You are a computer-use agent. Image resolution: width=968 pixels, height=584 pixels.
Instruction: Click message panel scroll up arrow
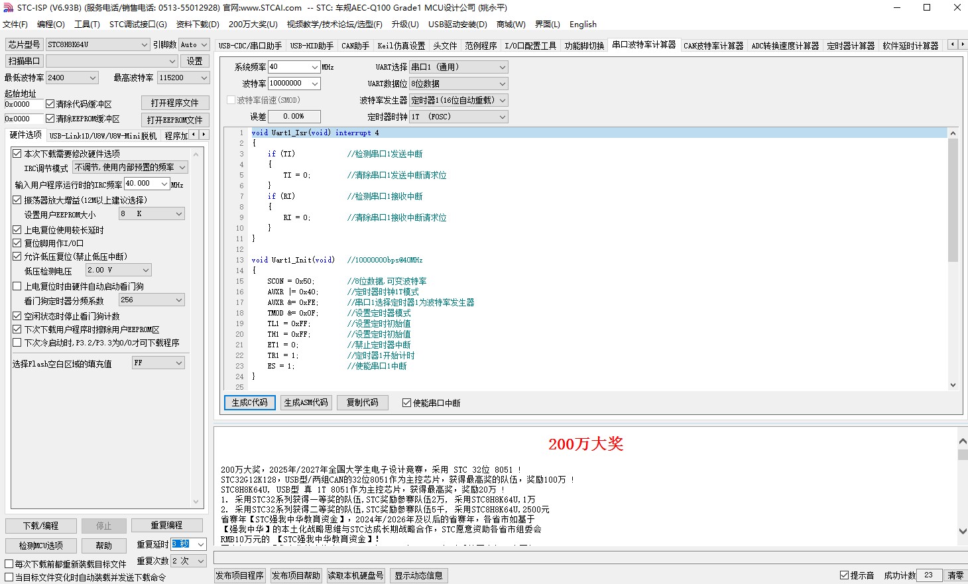963,441
